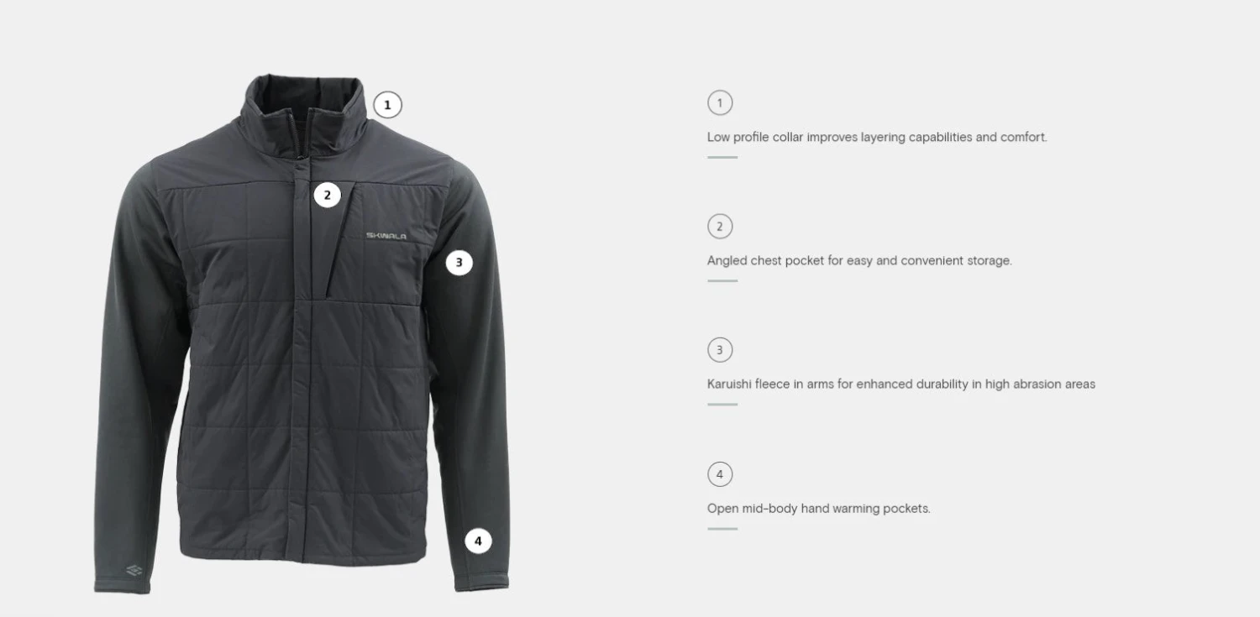This screenshot has height=617, width=1260.
Task: Click the underline bar beneath the collar description
Action: coord(722,157)
